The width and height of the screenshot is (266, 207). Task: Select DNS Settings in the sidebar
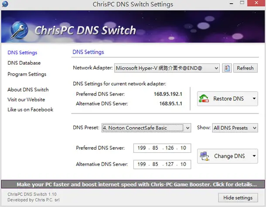tap(22, 53)
